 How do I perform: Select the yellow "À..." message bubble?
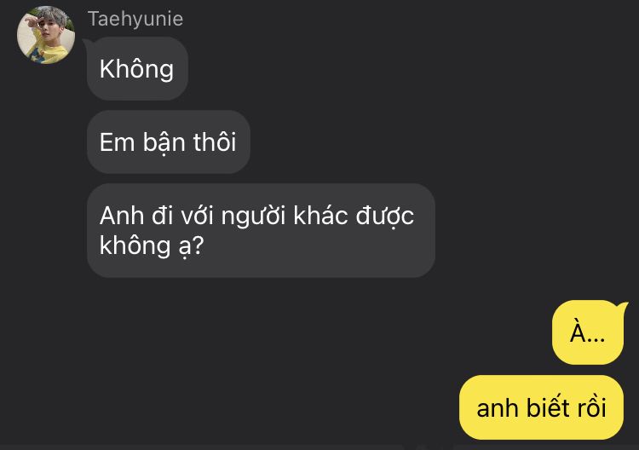(x=588, y=332)
